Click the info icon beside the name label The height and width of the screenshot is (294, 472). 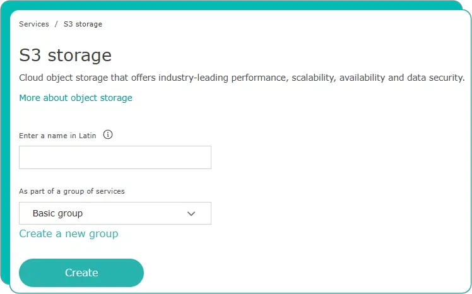pyautogui.click(x=108, y=134)
